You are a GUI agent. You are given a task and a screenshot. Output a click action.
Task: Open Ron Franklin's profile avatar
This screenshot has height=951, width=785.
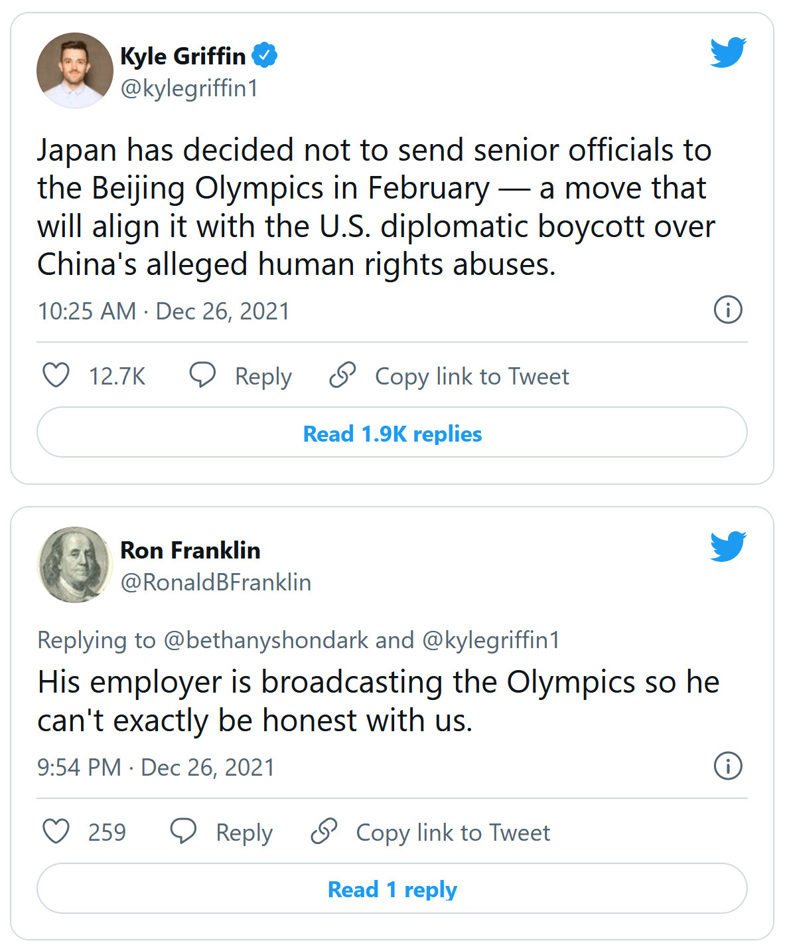coord(74,564)
